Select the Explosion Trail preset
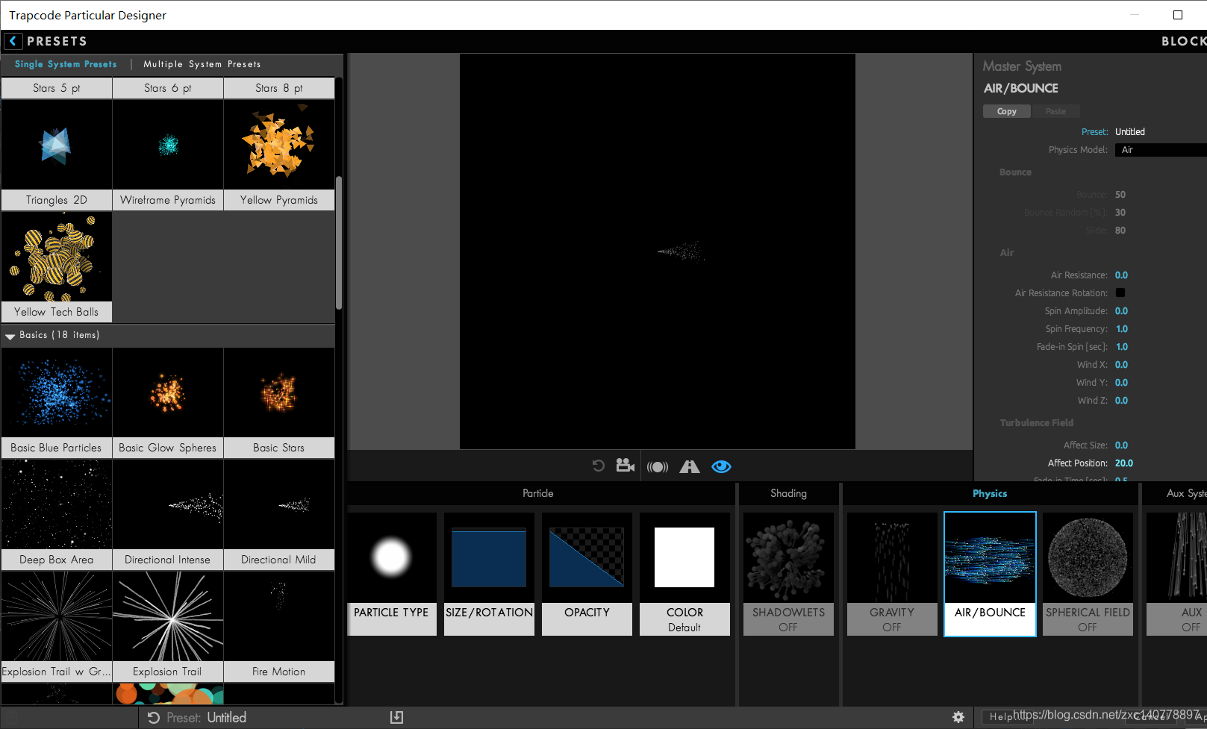 coord(168,626)
